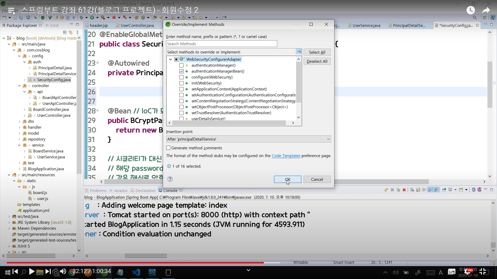
Task: Click the Boot Dashboard power icon in toolbar
Action: point(43,18)
